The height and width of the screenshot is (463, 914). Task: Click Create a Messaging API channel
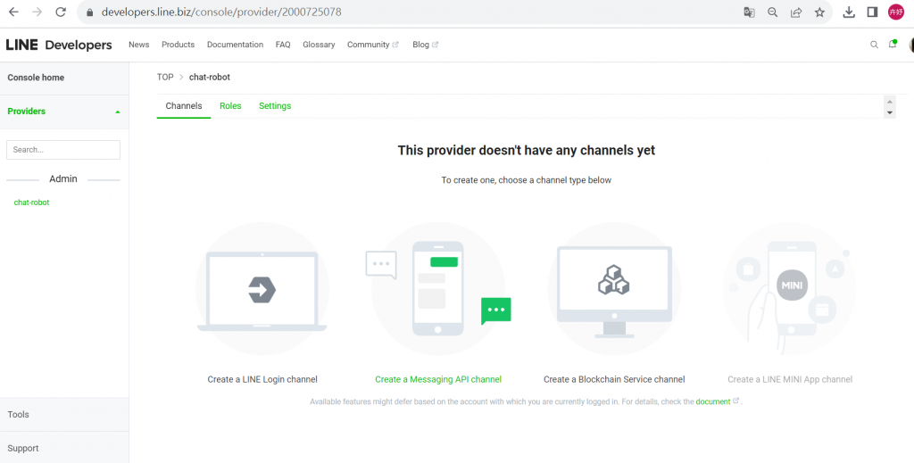(438, 380)
